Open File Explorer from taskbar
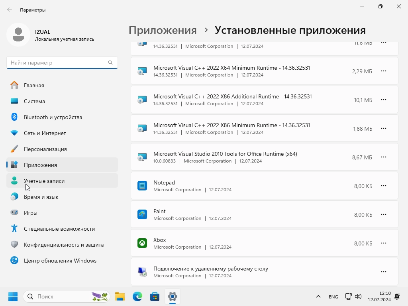This screenshot has width=408, height=306. [120, 296]
